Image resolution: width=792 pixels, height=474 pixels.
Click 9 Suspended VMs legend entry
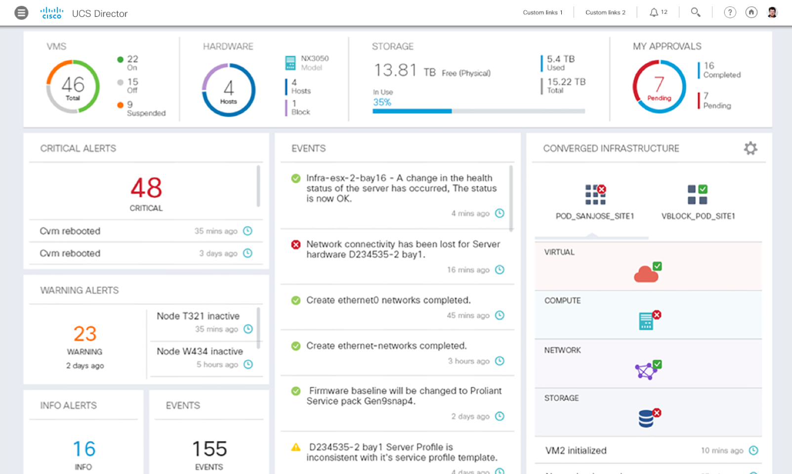[141, 109]
